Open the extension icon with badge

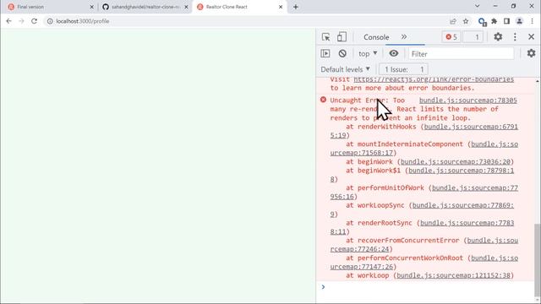(482, 22)
